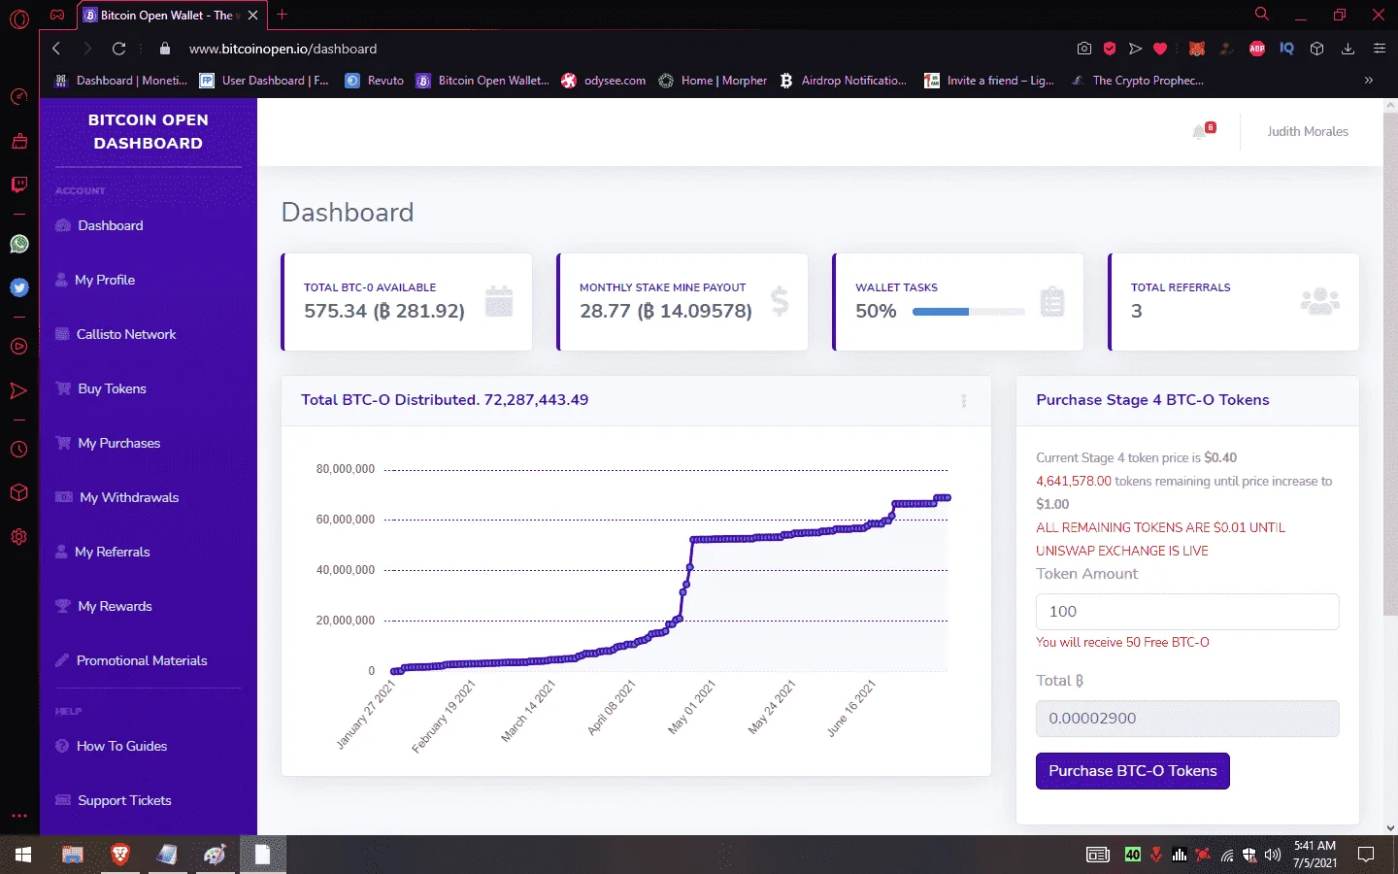This screenshot has height=874, width=1398.
Task: Click the address bar URL
Action: (x=283, y=49)
